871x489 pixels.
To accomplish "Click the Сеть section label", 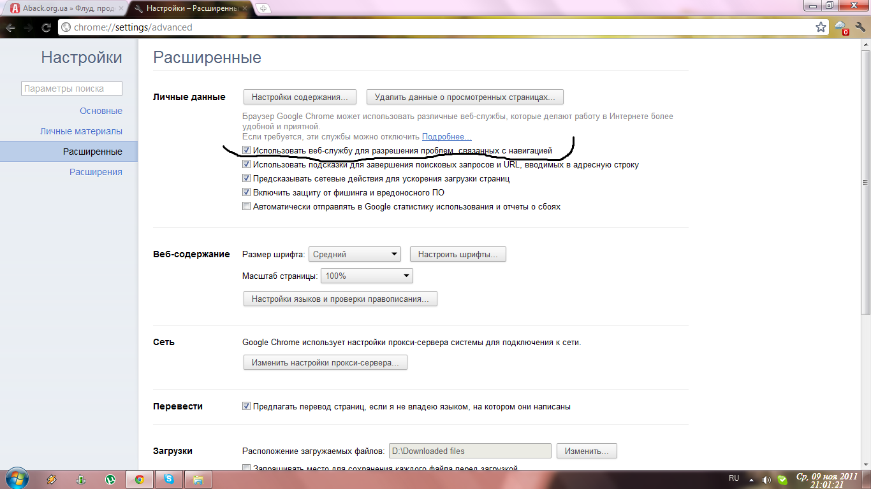I will (x=164, y=342).
